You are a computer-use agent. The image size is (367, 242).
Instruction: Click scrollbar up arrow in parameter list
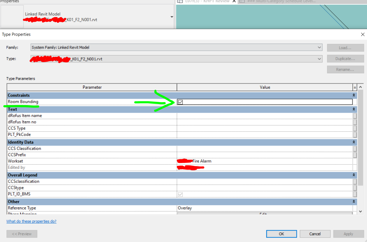360,87
